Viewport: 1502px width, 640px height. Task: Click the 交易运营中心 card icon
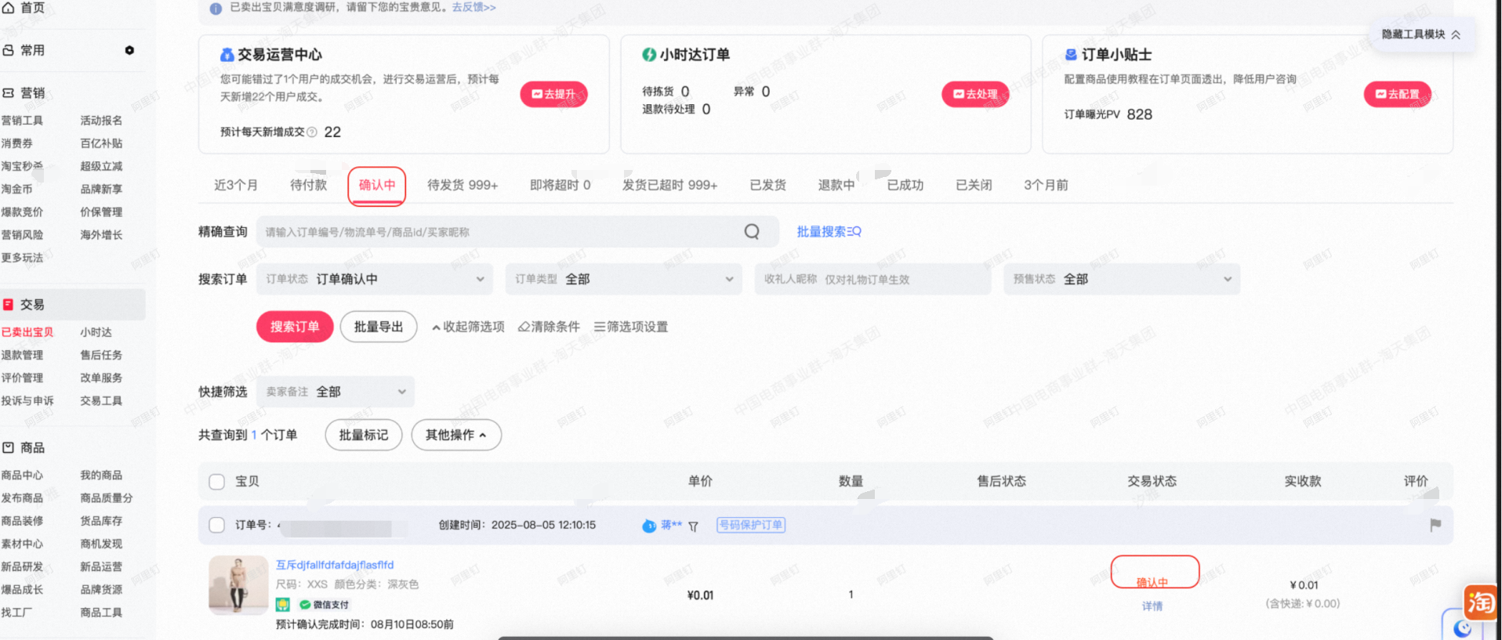tap(227, 55)
